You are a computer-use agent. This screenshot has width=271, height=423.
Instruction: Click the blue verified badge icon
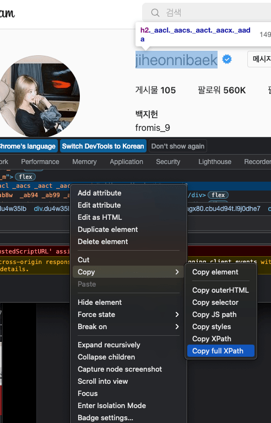[227, 59]
